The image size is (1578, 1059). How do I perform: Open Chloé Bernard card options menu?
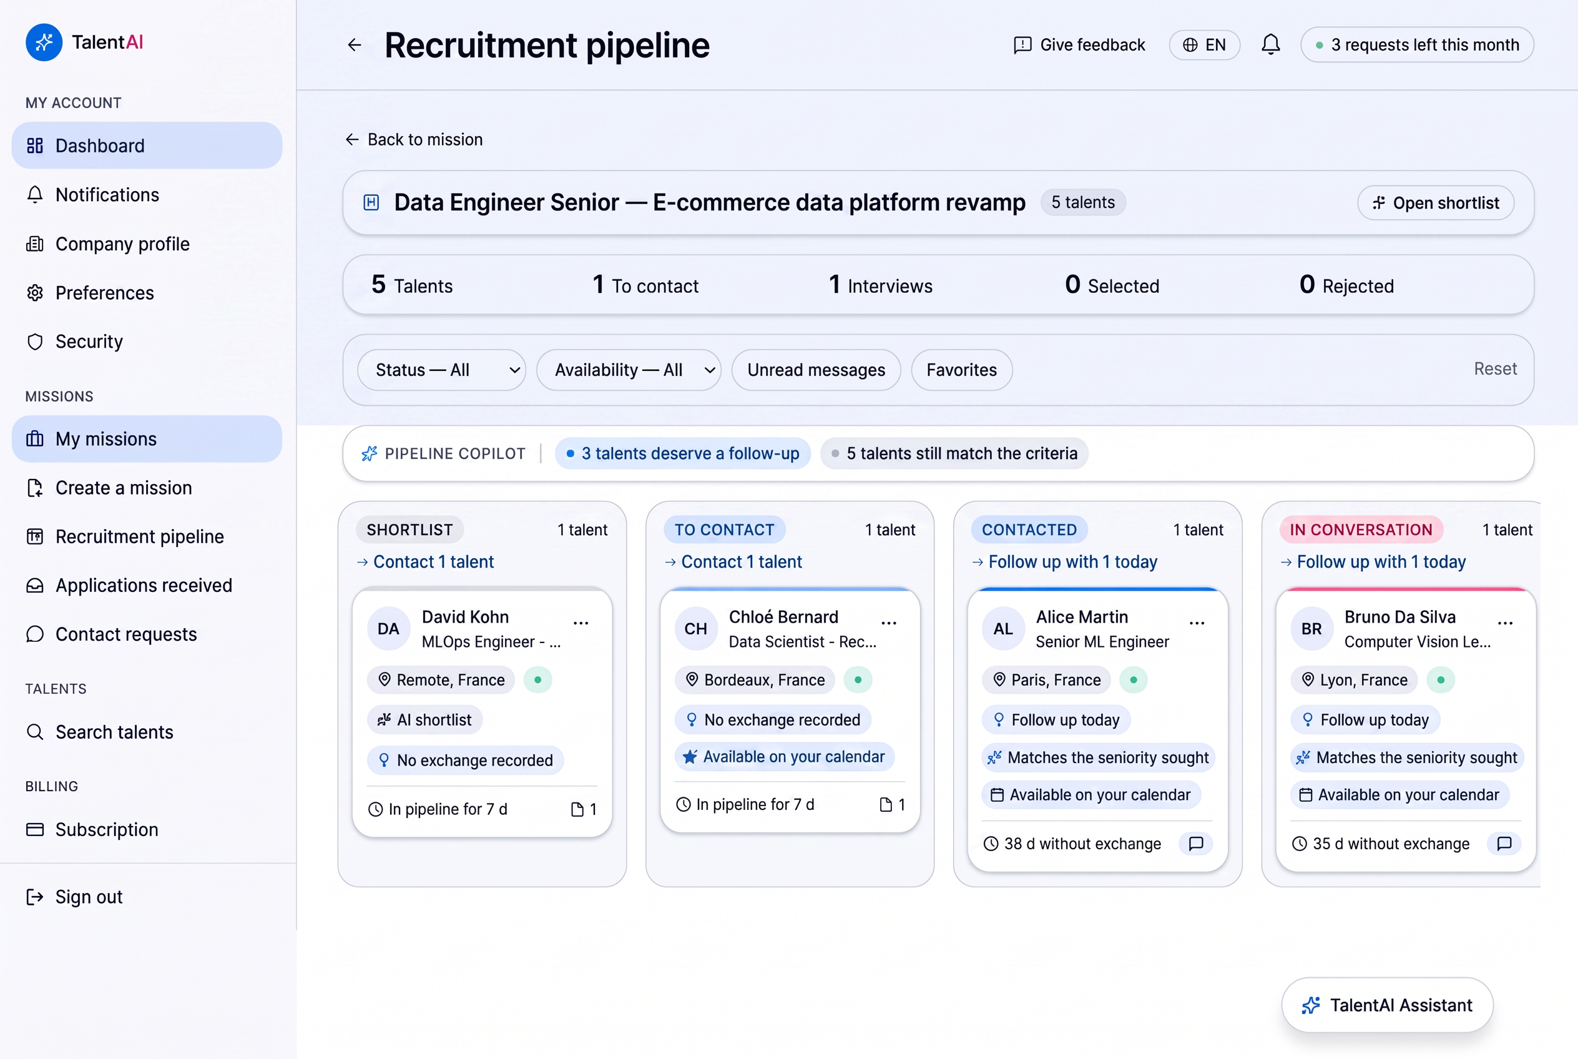tap(889, 623)
